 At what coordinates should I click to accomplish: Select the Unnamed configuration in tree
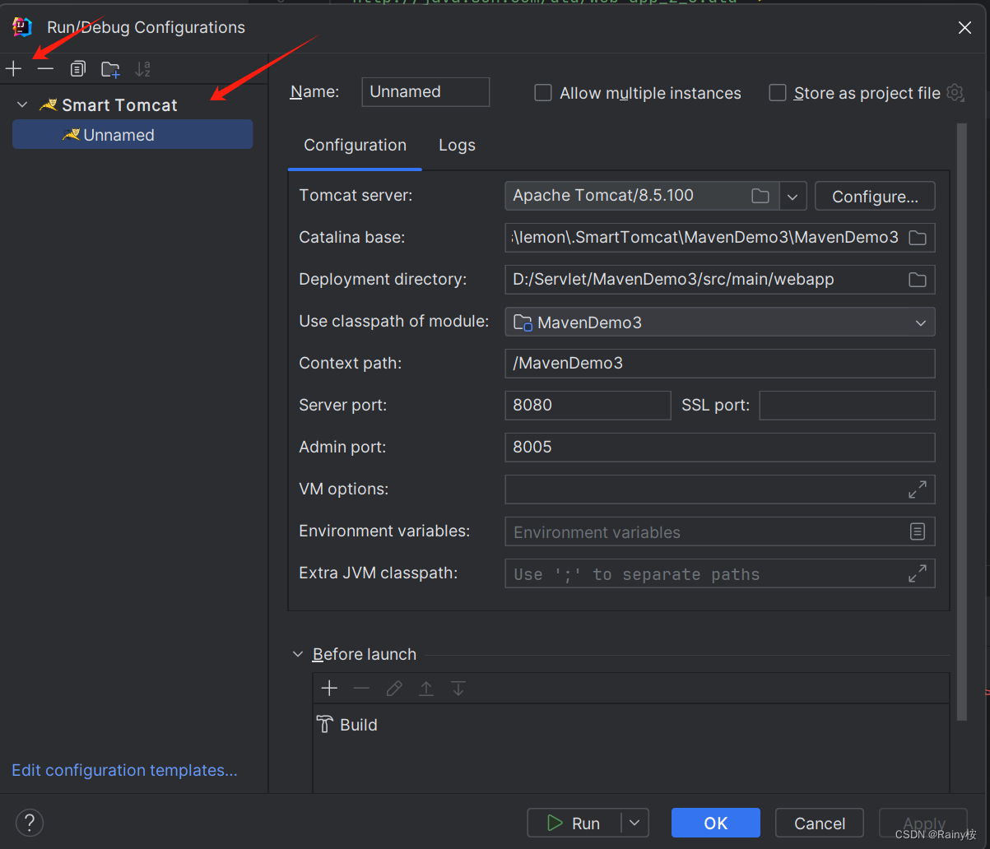pos(132,135)
